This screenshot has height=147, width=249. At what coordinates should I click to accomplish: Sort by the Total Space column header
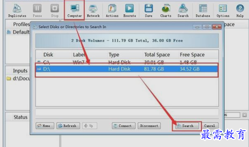click(x=157, y=55)
